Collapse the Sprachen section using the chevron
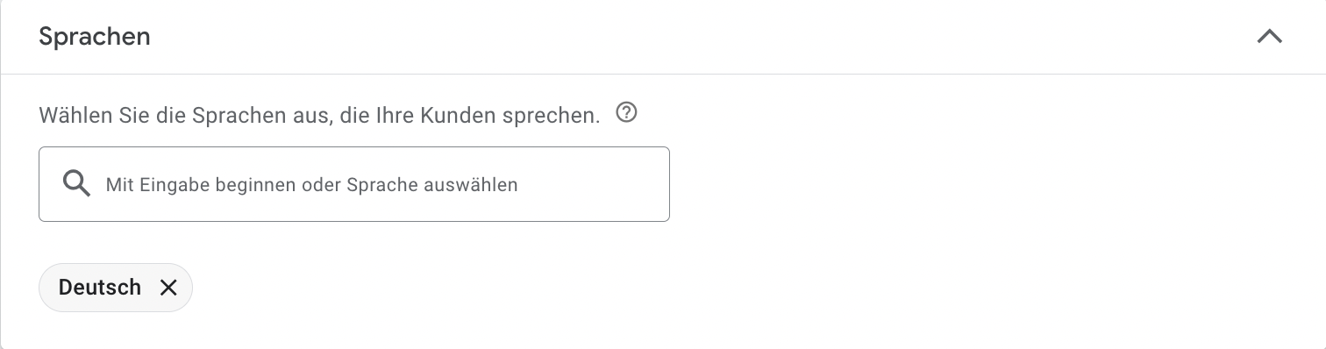 coord(1269,37)
